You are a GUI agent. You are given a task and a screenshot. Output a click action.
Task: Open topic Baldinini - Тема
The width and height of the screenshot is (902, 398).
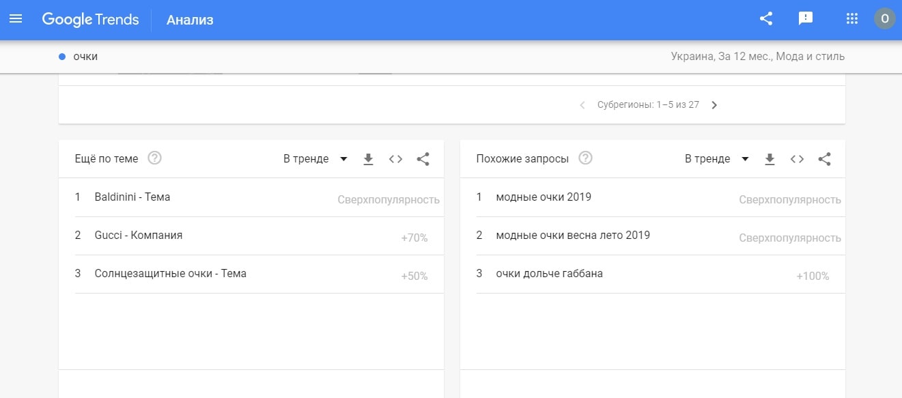(x=132, y=197)
